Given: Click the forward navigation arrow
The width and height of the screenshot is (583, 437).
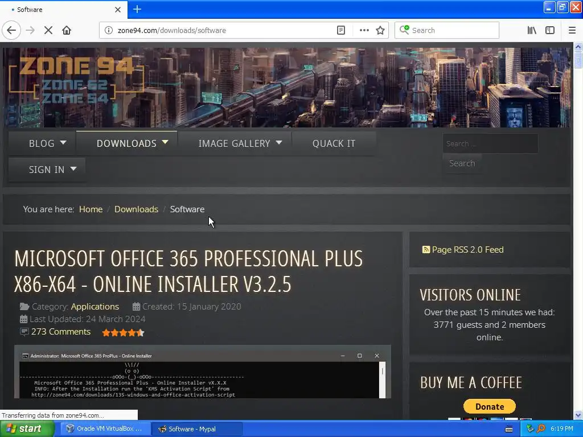Looking at the screenshot, I should (30, 30).
